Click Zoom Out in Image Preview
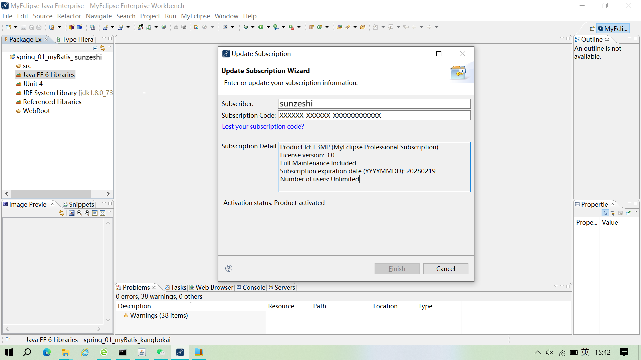Screen dimensions: 641x360 click(x=79, y=213)
